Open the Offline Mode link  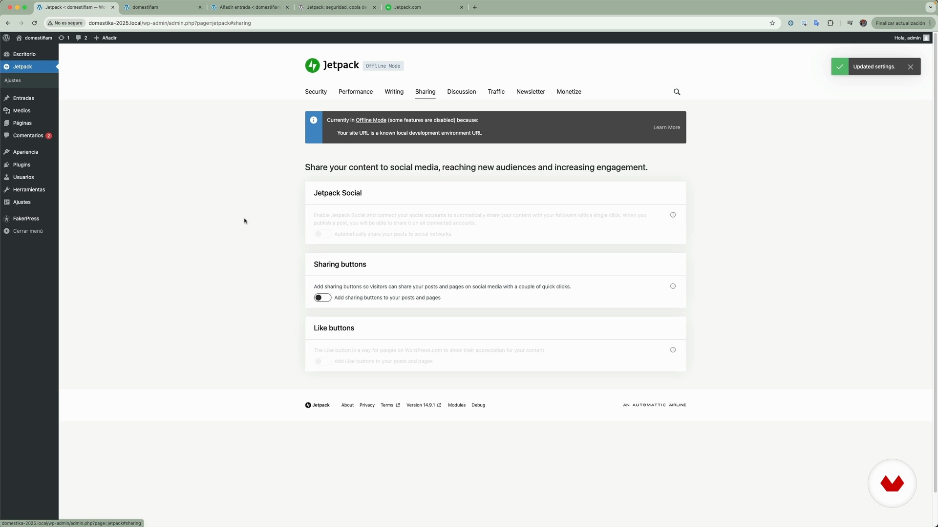(371, 120)
